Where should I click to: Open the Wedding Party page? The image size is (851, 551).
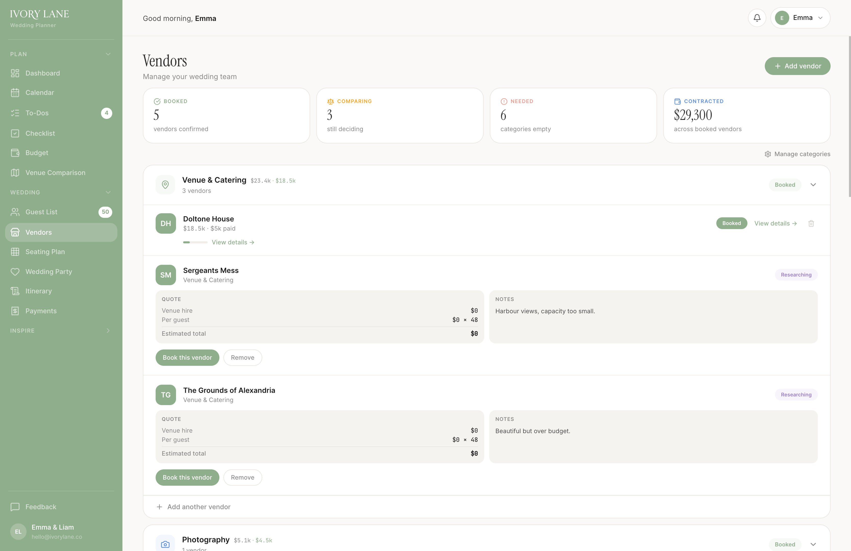49,272
